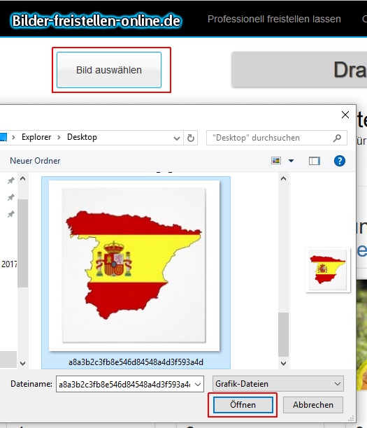Open the view options dropdown arrow
This screenshot has width=367, height=428.
pos(291,161)
